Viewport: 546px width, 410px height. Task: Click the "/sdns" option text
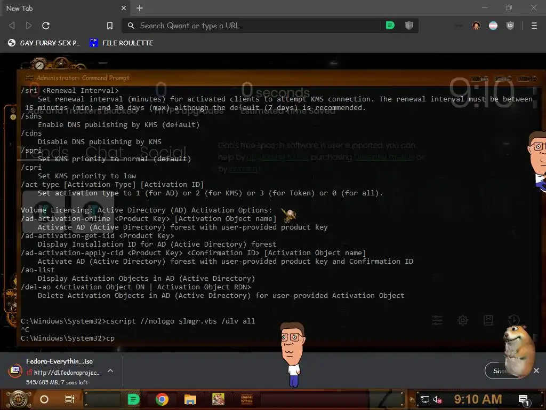(x=31, y=116)
